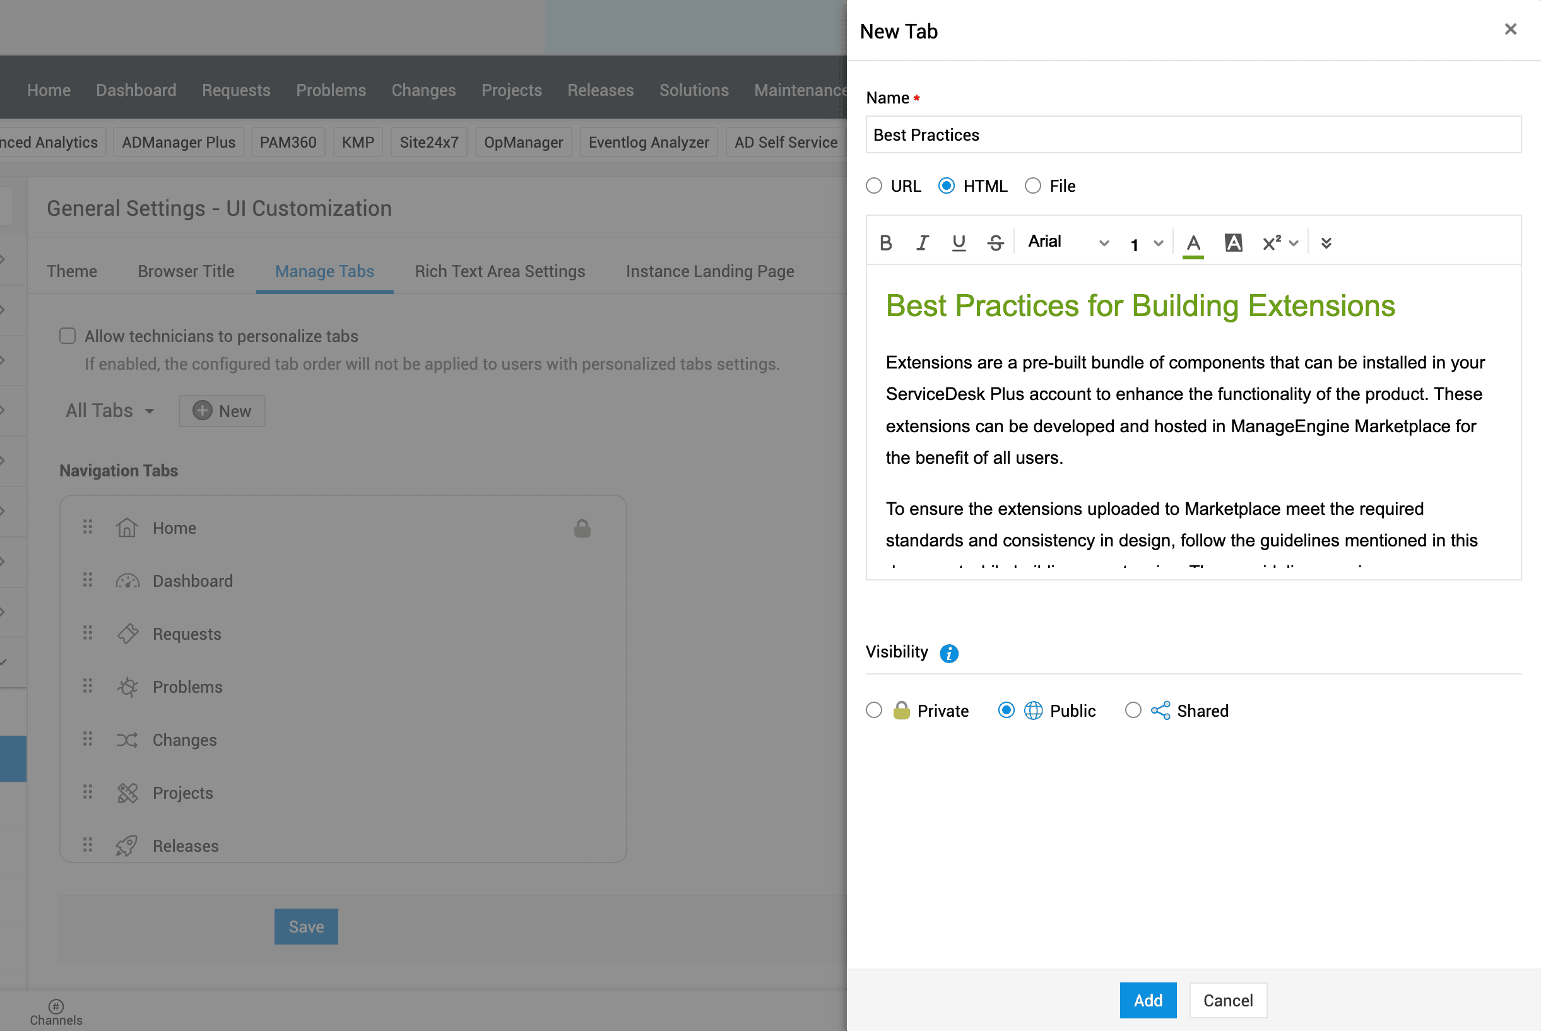Click the Visibility info icon
This screenshot has width=1541, height=1031.
pos(948,653)
